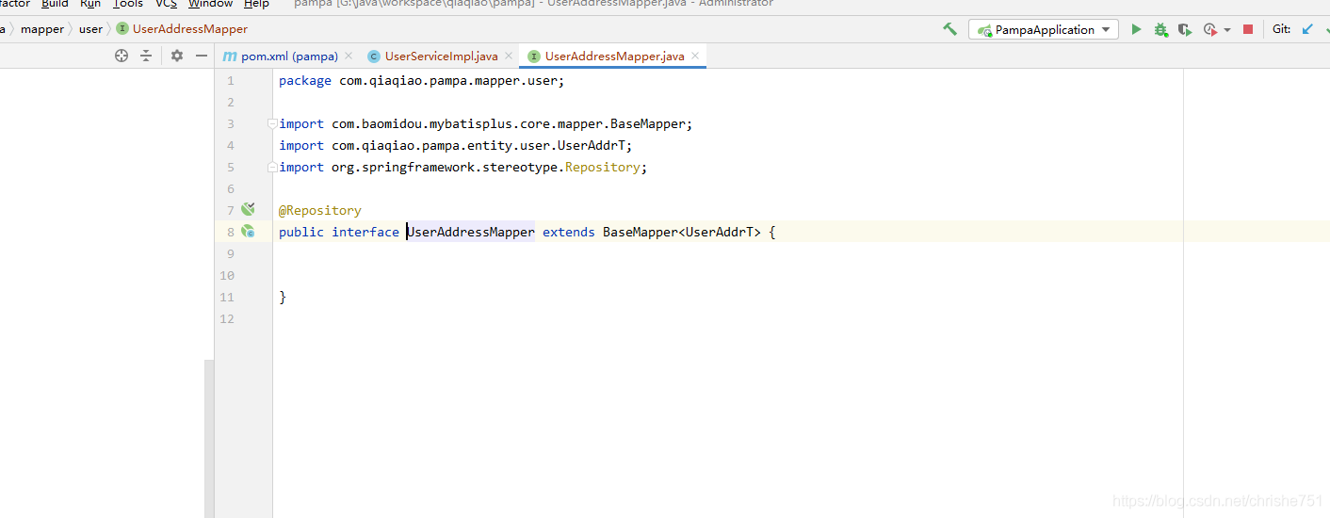
Task: Click the project panel vertical scrollbar
Action: 209,438
